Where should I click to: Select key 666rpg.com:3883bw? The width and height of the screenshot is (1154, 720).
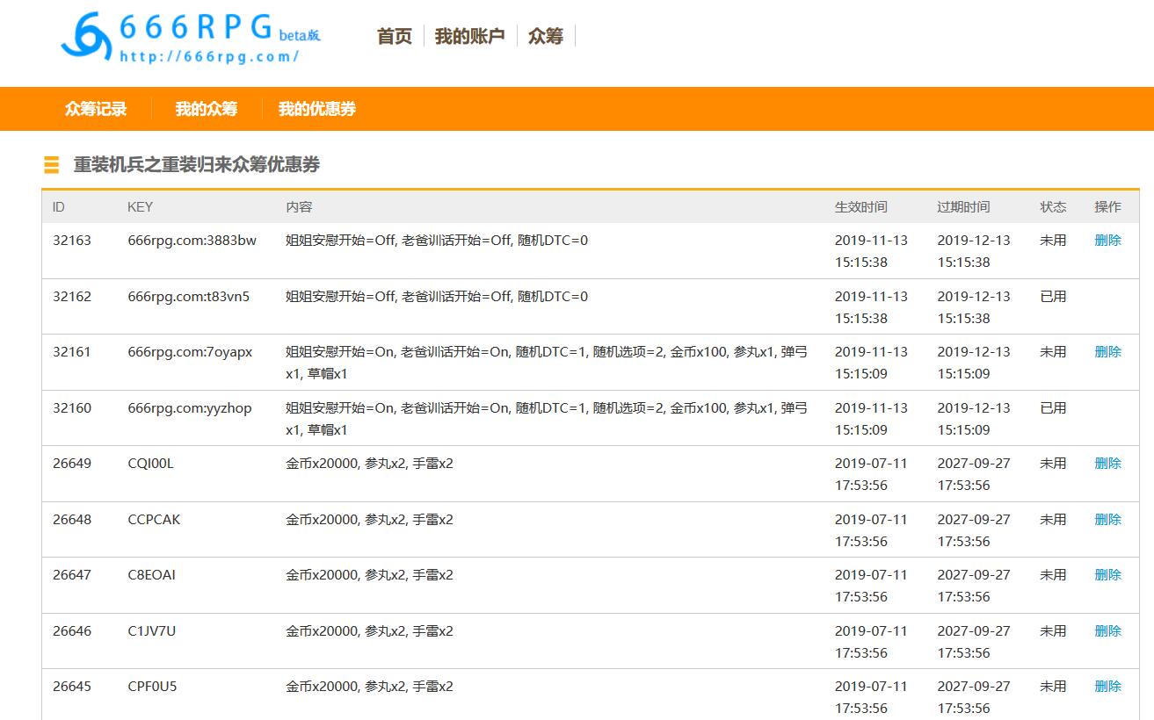click(192, 240)
